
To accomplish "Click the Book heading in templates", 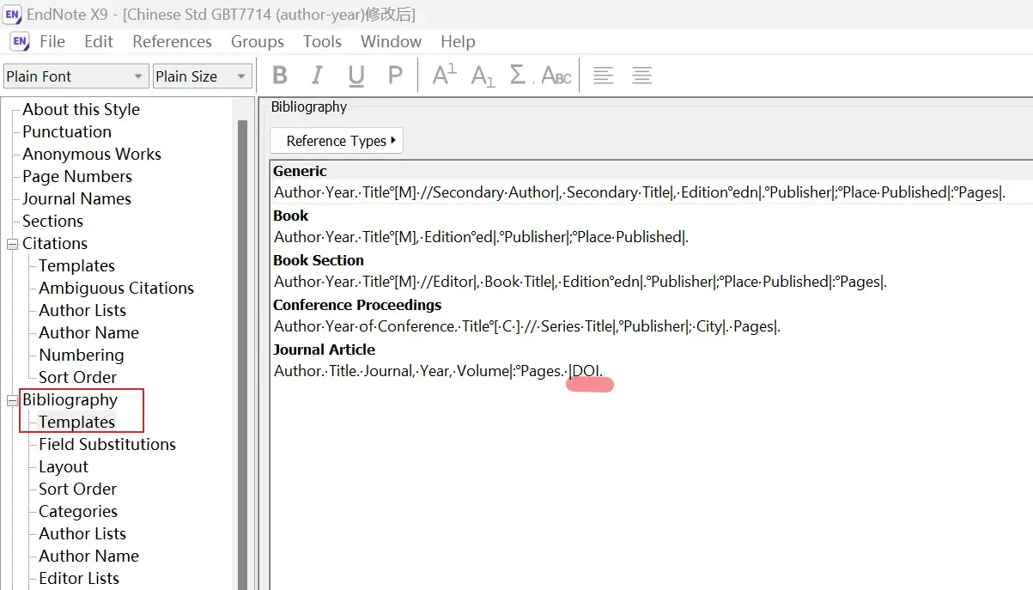I will (x=291, y=216).
